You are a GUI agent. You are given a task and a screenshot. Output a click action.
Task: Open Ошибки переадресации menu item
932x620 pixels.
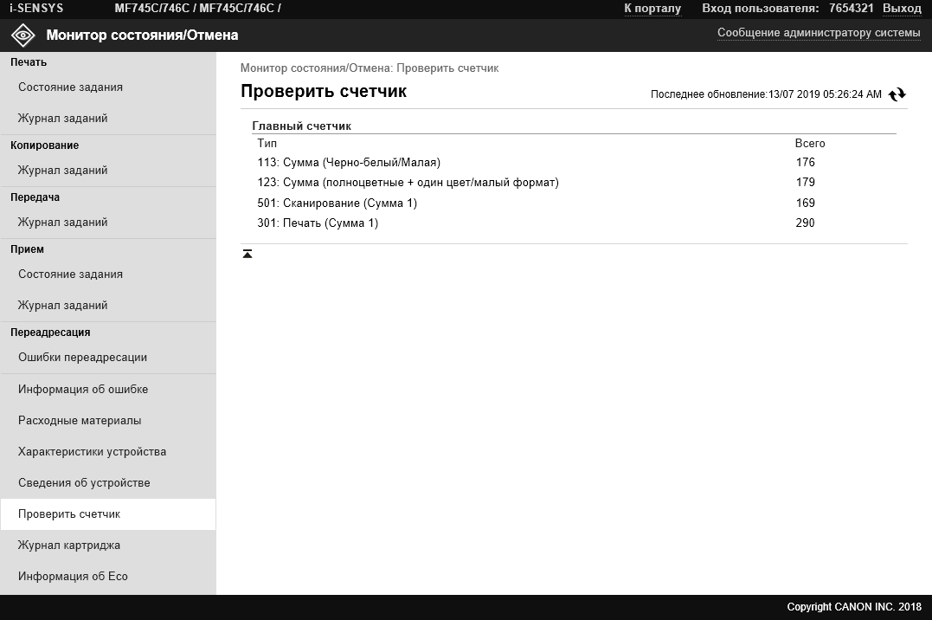coord(82,357)
